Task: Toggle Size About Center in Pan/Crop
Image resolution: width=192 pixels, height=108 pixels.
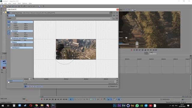Action: point(9,34)
